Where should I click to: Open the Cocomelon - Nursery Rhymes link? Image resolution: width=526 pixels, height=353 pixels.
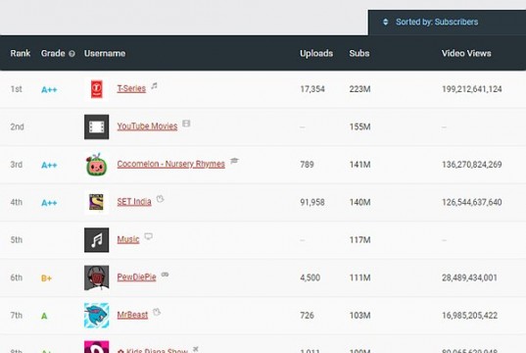170,164
